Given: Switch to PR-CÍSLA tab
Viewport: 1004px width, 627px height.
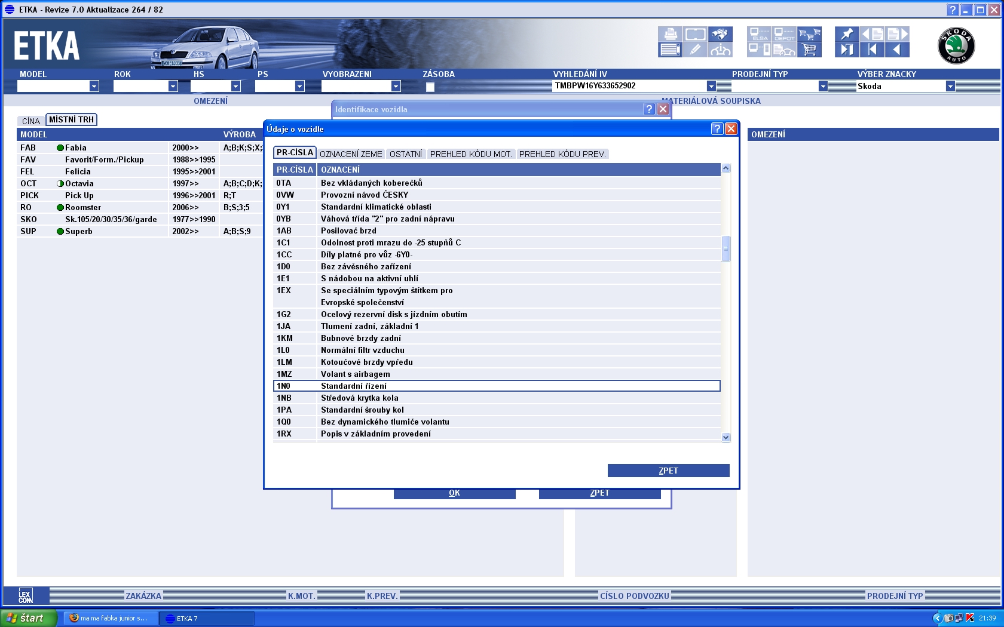Looking at the screenshot, I should 295,152.
